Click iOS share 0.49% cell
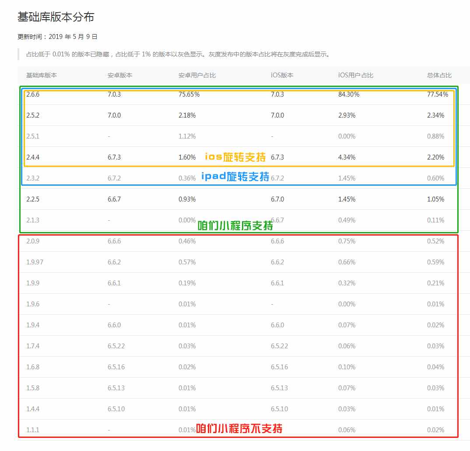470x451 pixels. pyautogui.click(x=347, y=220)
